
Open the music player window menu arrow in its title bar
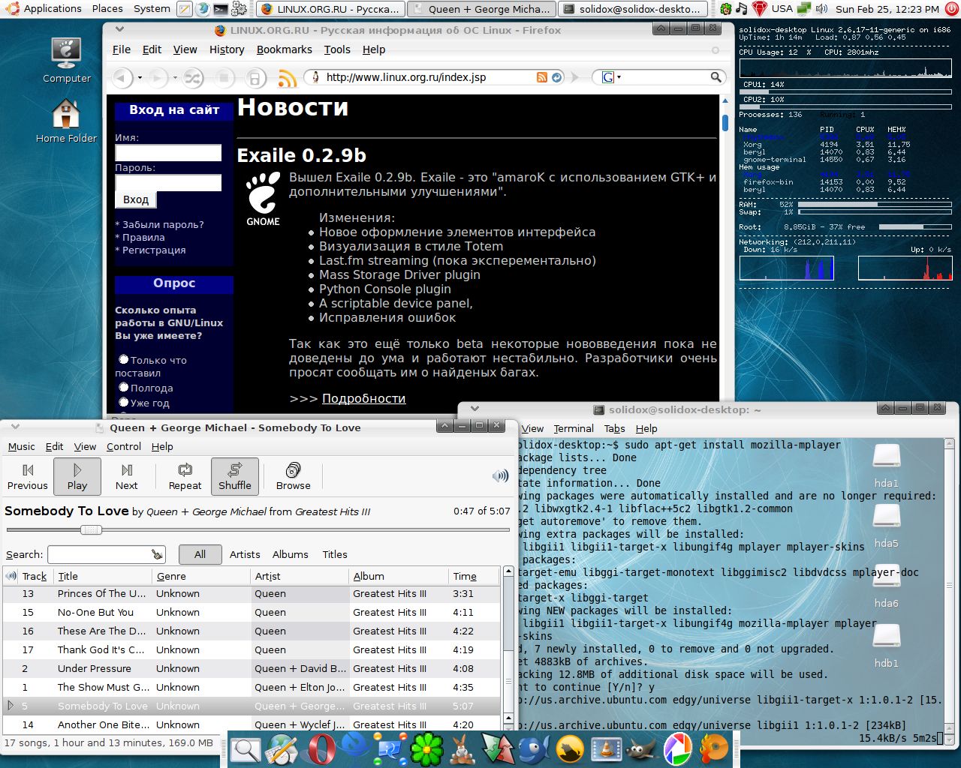(x=17, y=426)
